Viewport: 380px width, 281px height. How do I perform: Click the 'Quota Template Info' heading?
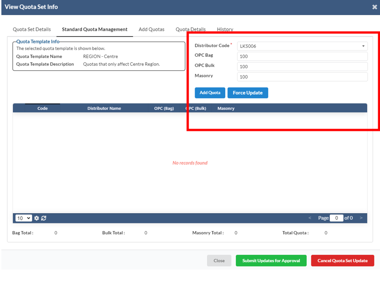pos(38,42)
